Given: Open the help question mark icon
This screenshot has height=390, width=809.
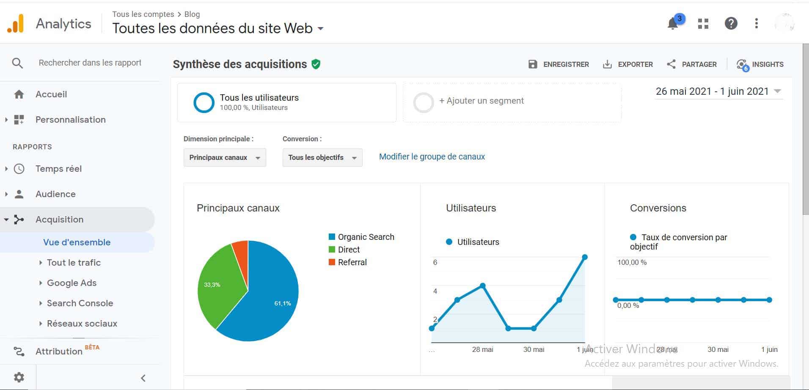Looking at the screenshot, I should [x=731, y=23].
